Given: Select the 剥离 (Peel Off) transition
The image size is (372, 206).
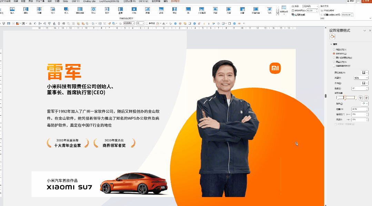Looking at the screenshot, I should coord(242,10).
